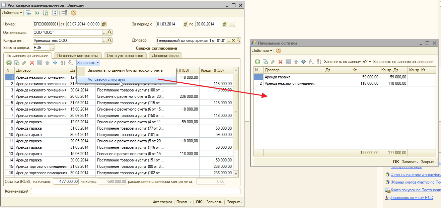Click the refresh icon in the top toolbar

tap(38, 13)
